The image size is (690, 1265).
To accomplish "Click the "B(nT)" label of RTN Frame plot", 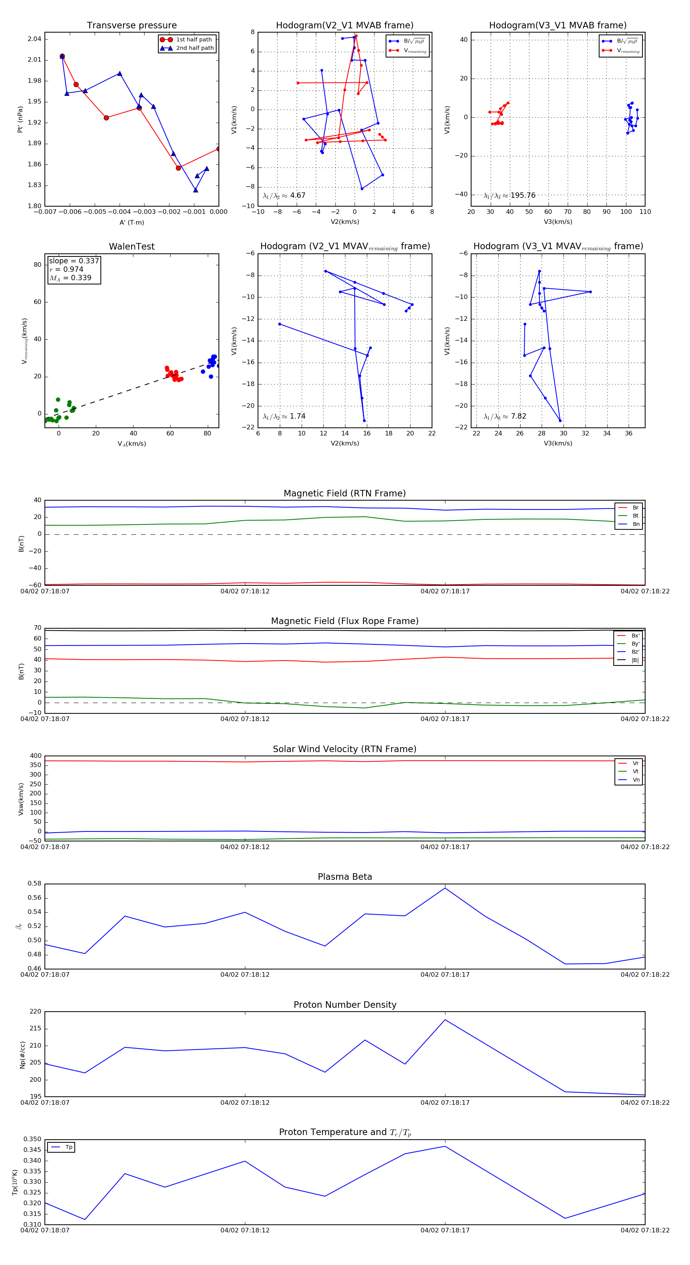I will tap(21, 544).
